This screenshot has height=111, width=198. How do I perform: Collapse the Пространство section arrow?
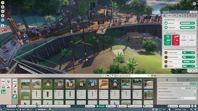tap(165, 33)
